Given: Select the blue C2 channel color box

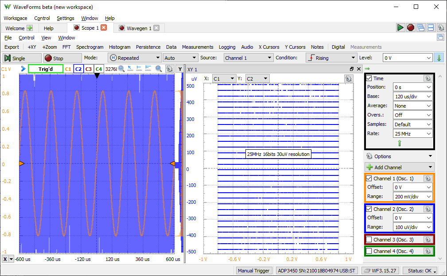Looking at the screenshot, I should 78,69.
